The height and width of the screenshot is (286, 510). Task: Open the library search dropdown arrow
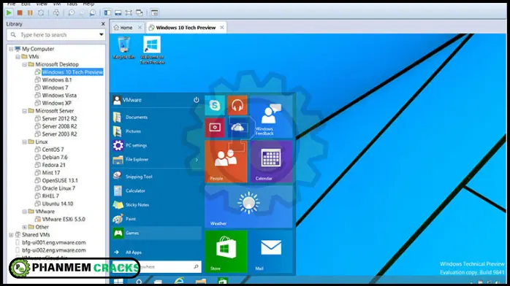click(x=101, y=34)
